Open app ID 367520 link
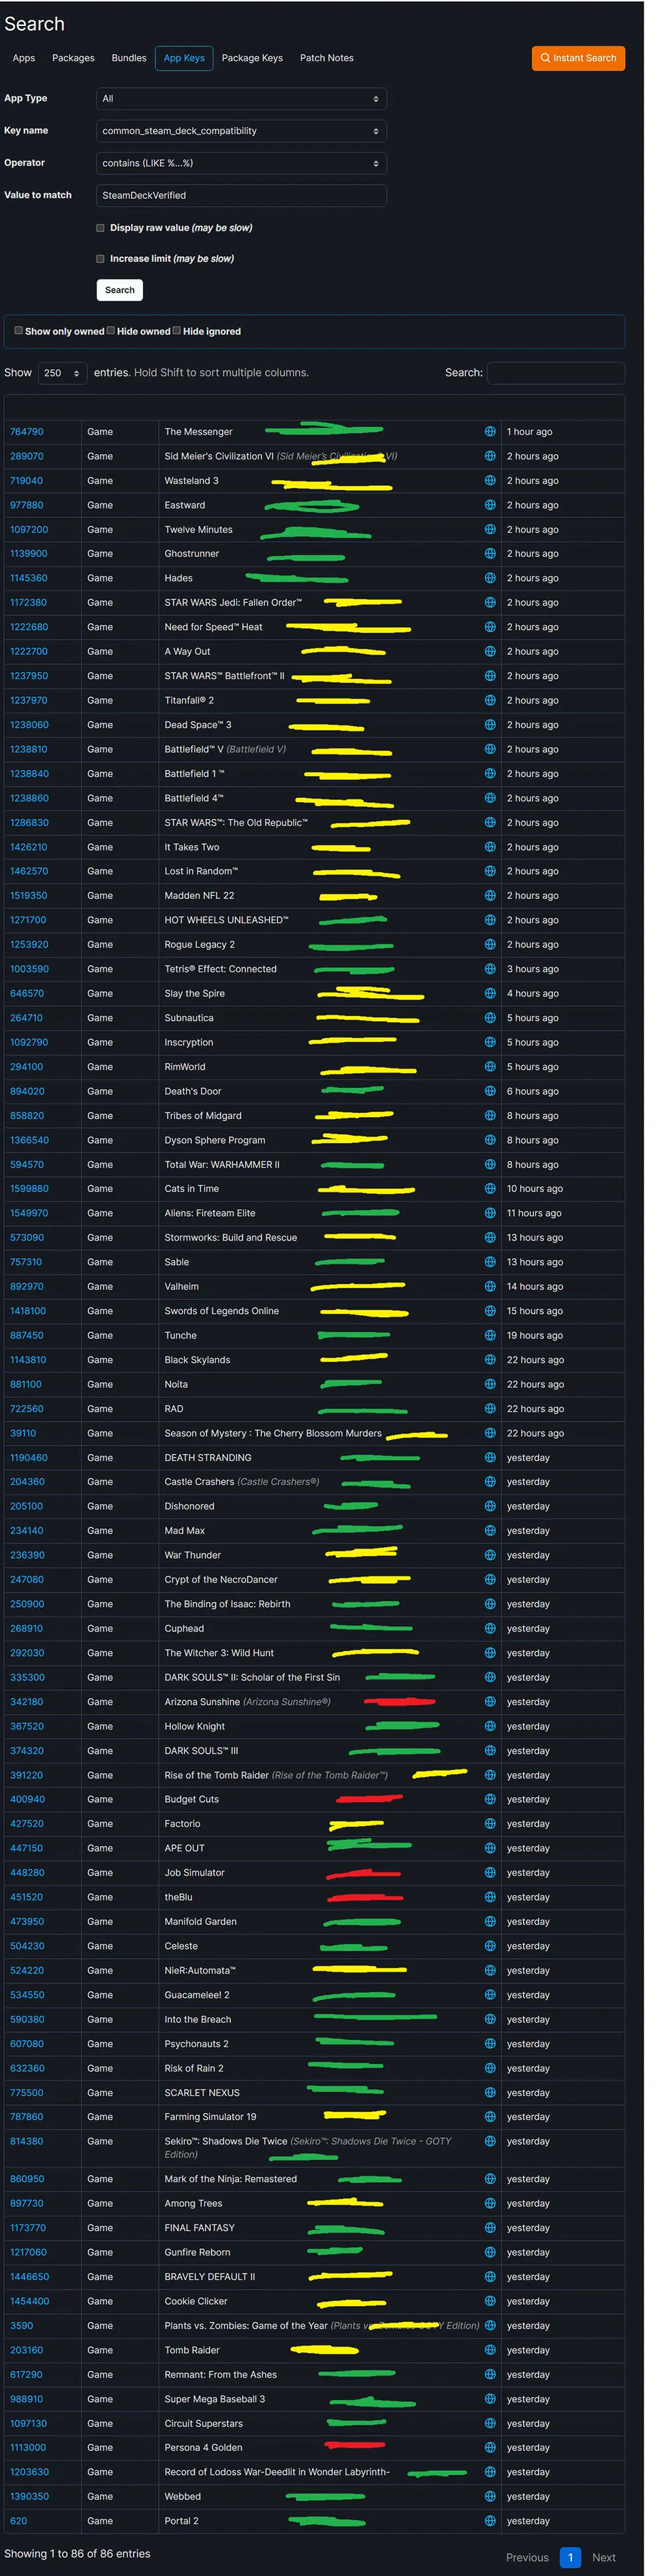665x2576 pixels. [x=27, y=1726]
